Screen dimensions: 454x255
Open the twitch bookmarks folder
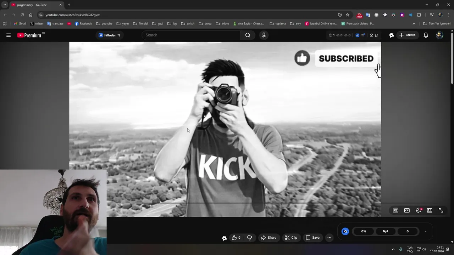coord(188,24)
